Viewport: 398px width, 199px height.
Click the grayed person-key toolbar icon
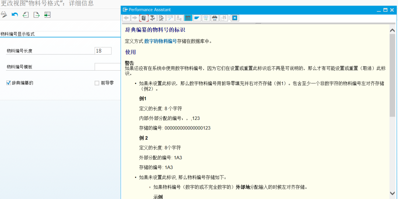[179, 18]
